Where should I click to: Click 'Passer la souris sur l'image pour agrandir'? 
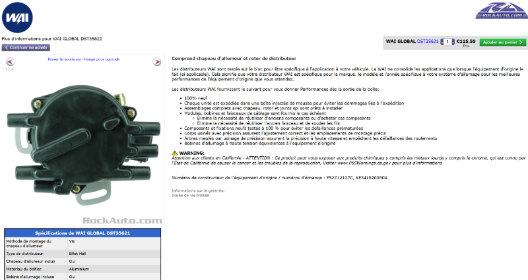pyautogui.click(x=84, y=59)
